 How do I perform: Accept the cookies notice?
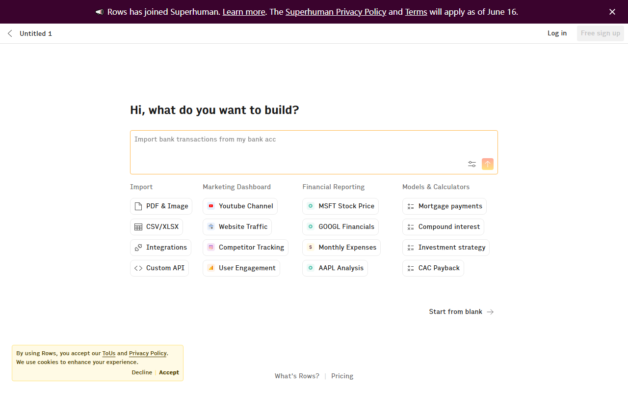tap(169, 372)
